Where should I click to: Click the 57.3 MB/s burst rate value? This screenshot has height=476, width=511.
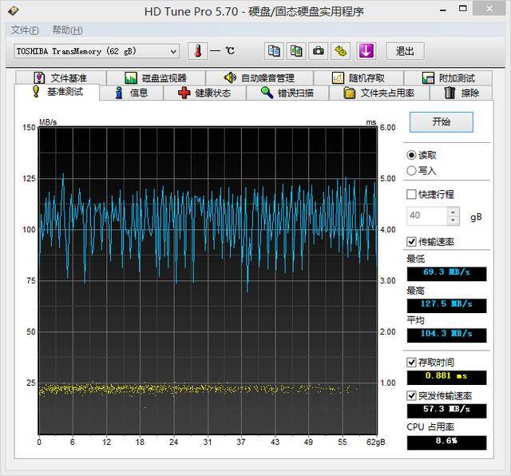point(446,411)
